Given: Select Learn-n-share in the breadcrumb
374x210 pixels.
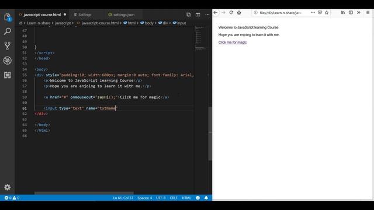Looking at the screenshot, I should 39,23.
